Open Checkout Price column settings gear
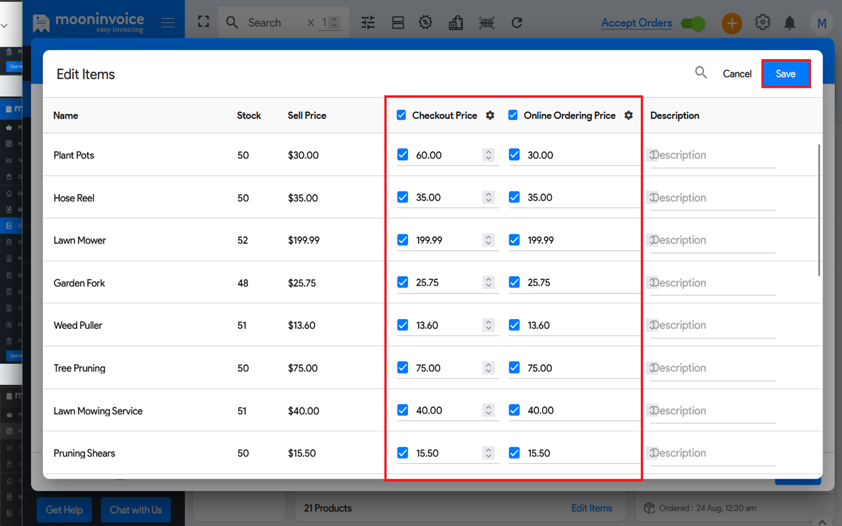 (x=490, y=115)
